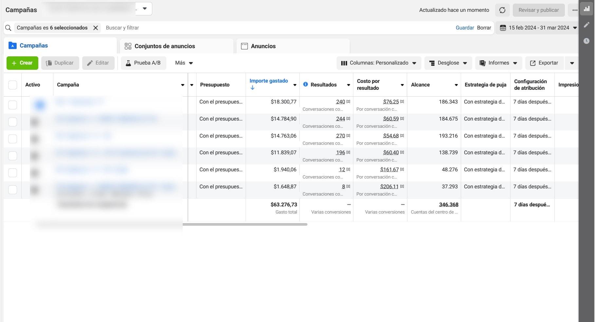595x322 pixels.
Task: Remove the campaigns filter with X icon
Action: point(96,28)
